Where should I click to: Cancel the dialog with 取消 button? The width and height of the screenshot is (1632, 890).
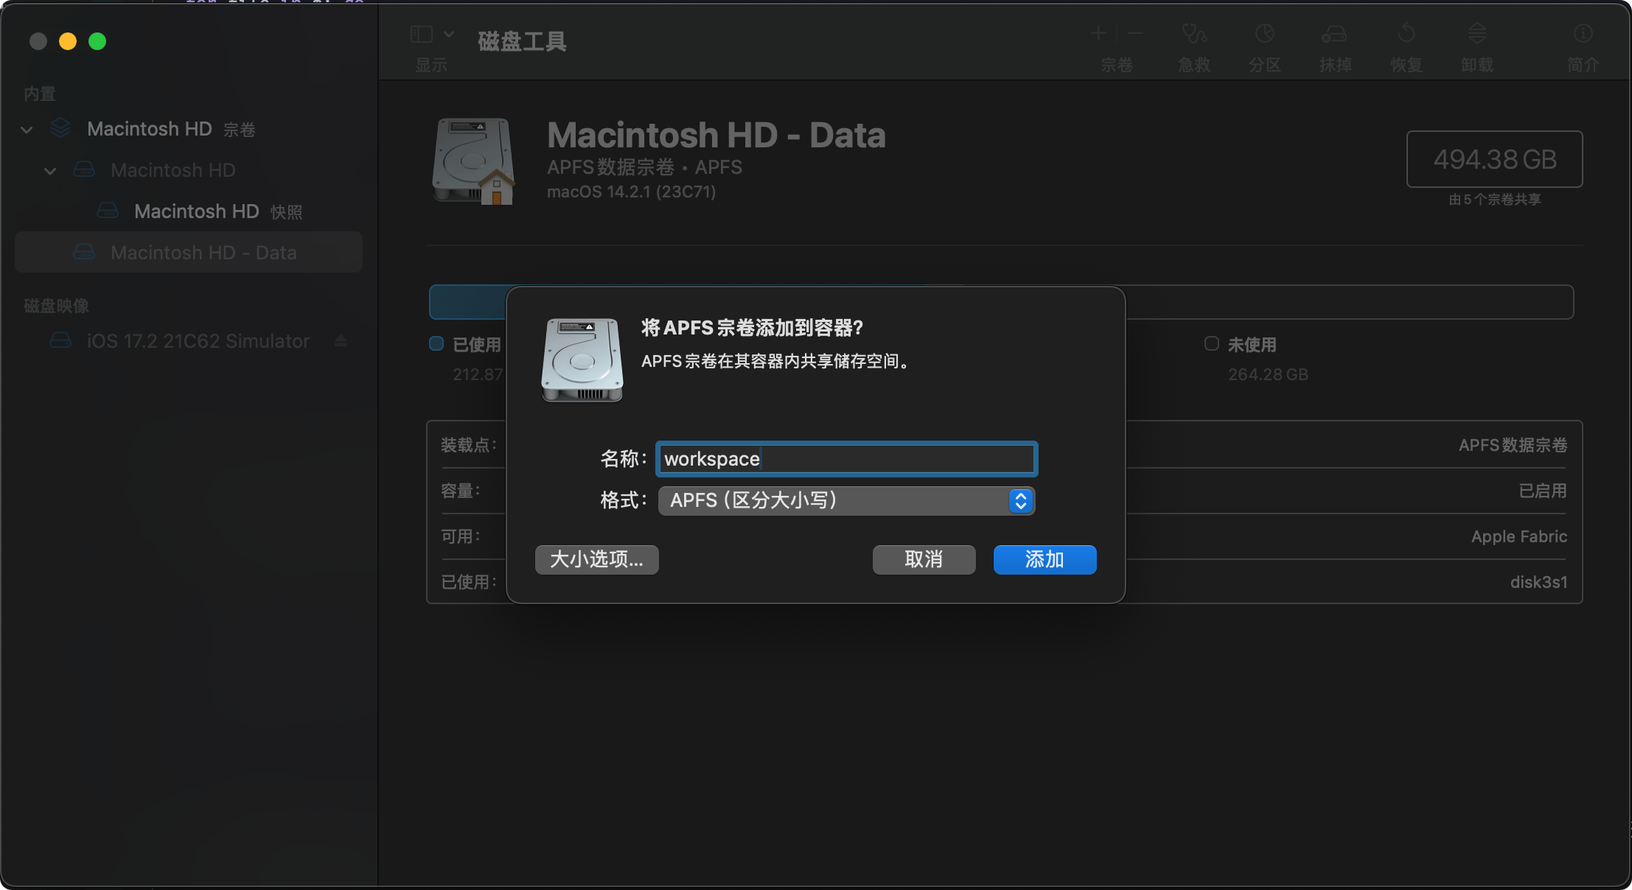point(924,559)
